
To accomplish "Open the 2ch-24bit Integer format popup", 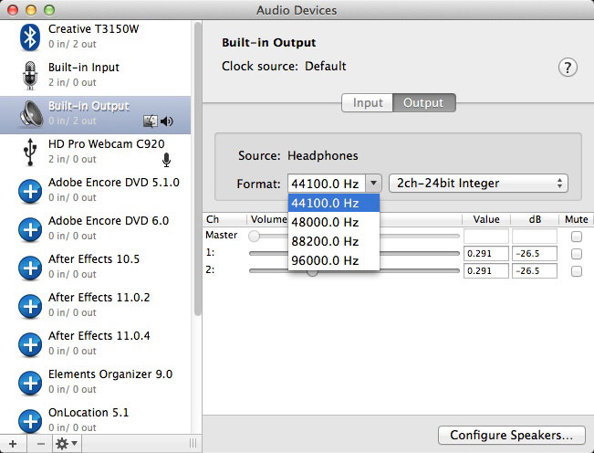I will click(478, 184).
